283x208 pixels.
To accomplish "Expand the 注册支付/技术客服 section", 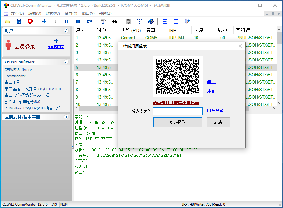I will [66, 117].
